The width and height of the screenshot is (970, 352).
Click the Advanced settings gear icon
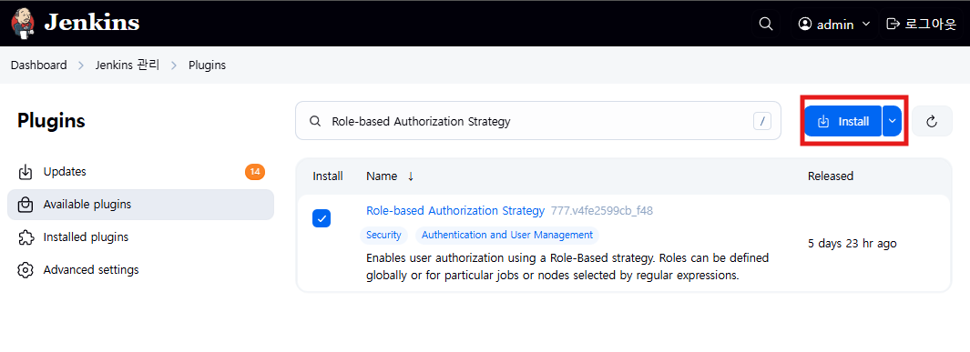coord(26,270)
